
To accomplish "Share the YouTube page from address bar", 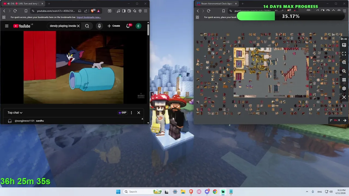I will pyautogui.click(x=86, y=11).
